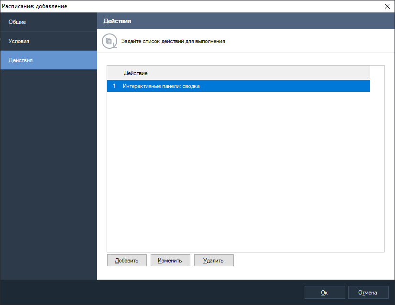395x305 pixels.
Task: Click the Действие column header
Action: [136, 73]
